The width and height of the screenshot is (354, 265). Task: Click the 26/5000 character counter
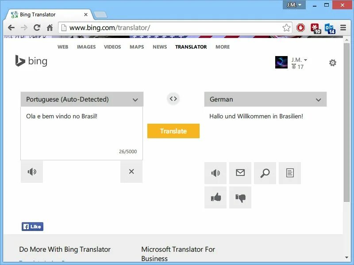[x=128, y=151]
